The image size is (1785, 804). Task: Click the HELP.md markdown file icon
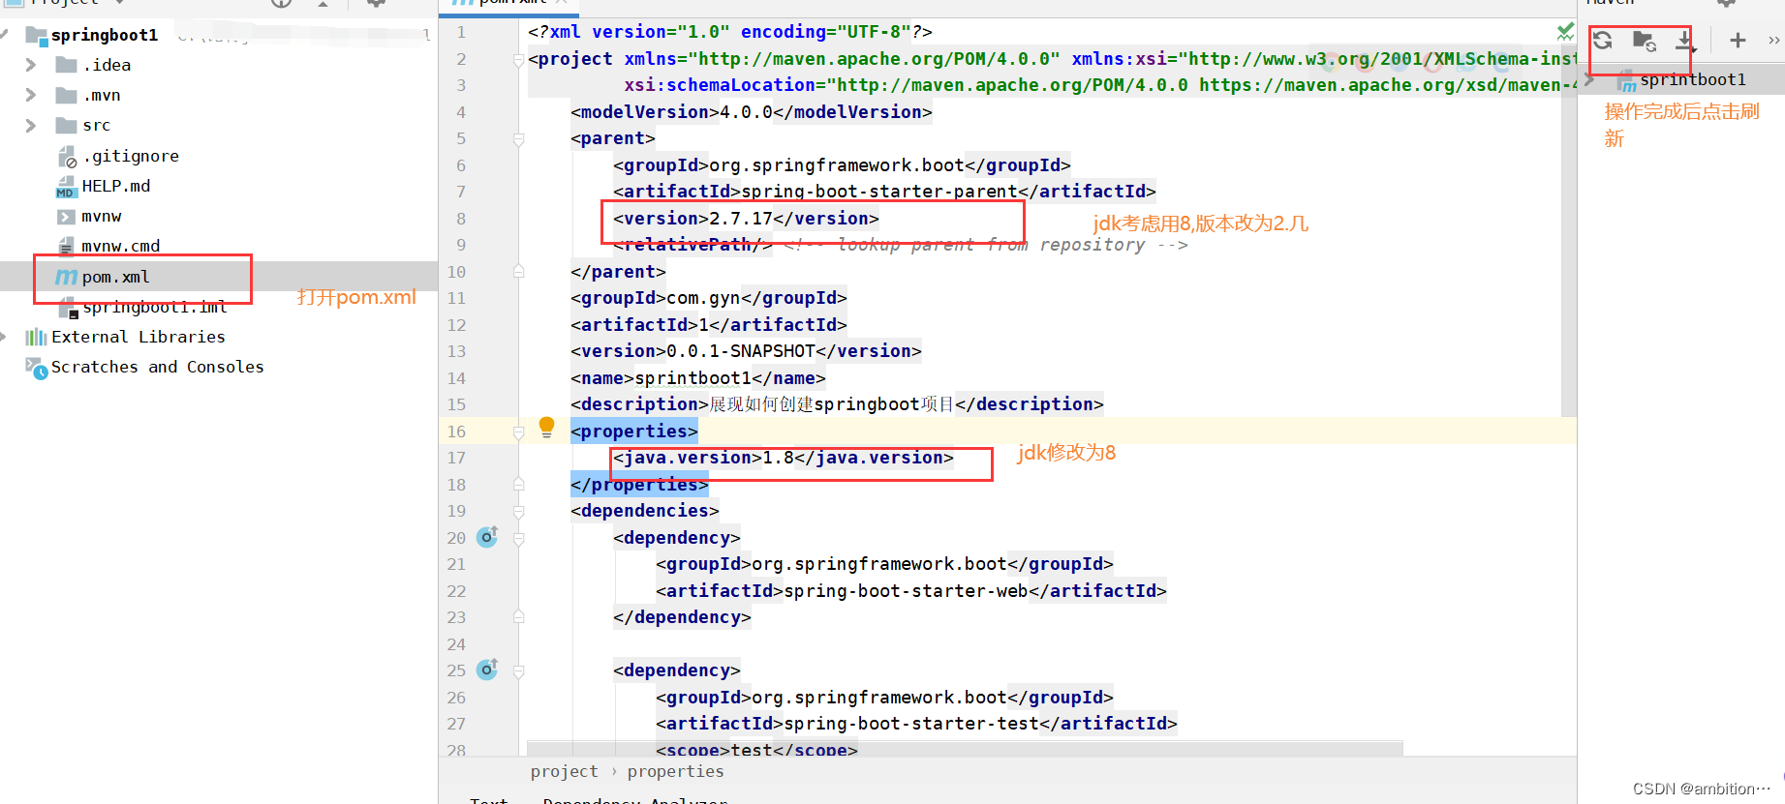coord(66,186)
